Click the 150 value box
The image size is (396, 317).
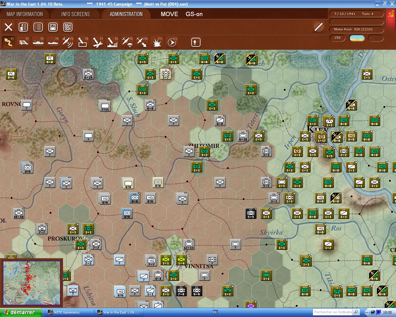point(338,38)
